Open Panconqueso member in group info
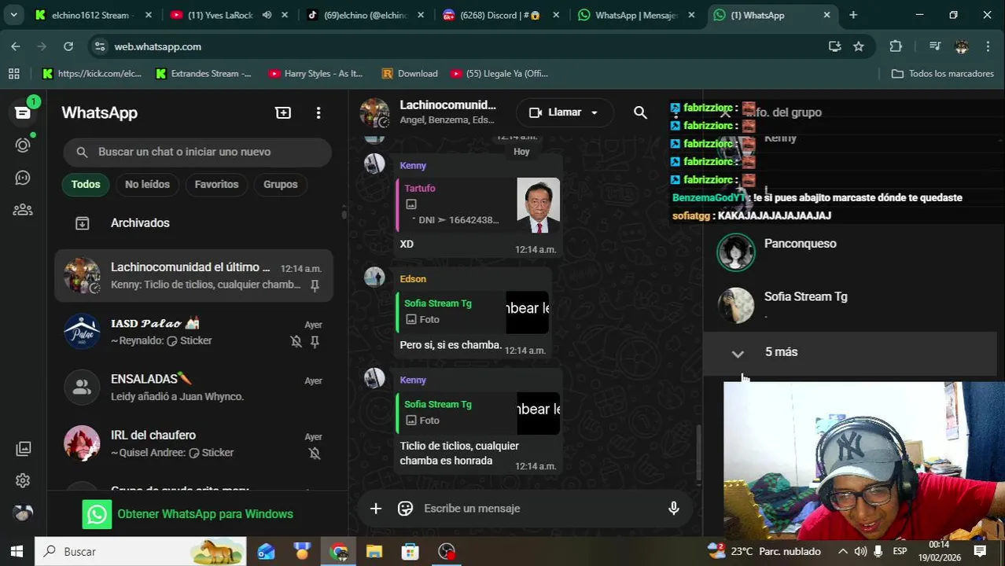Viewport: 1005px width, 566px height. (849, 252)
